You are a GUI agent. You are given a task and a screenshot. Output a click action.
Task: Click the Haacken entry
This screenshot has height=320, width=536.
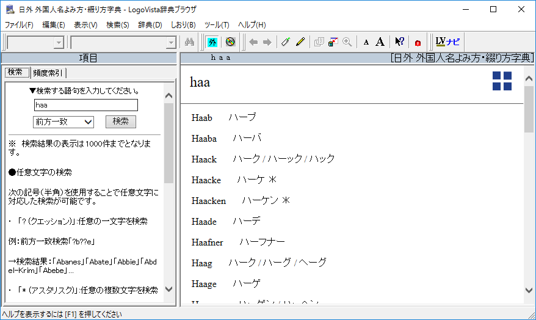coord(209,201)
